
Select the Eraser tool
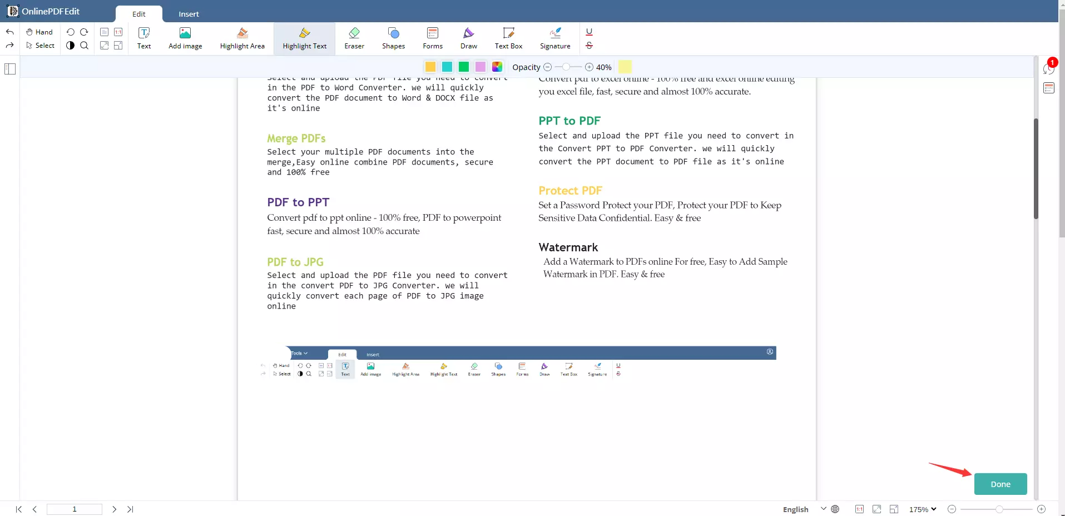[x=354, y=38]
